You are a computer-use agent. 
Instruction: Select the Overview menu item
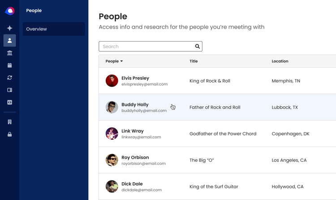[x=54, y=29]
